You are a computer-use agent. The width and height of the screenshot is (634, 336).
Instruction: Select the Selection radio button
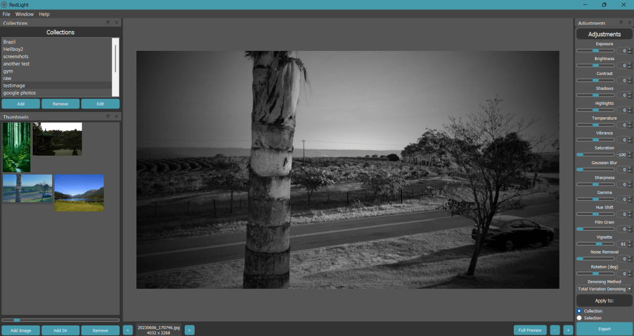(579, 318)
